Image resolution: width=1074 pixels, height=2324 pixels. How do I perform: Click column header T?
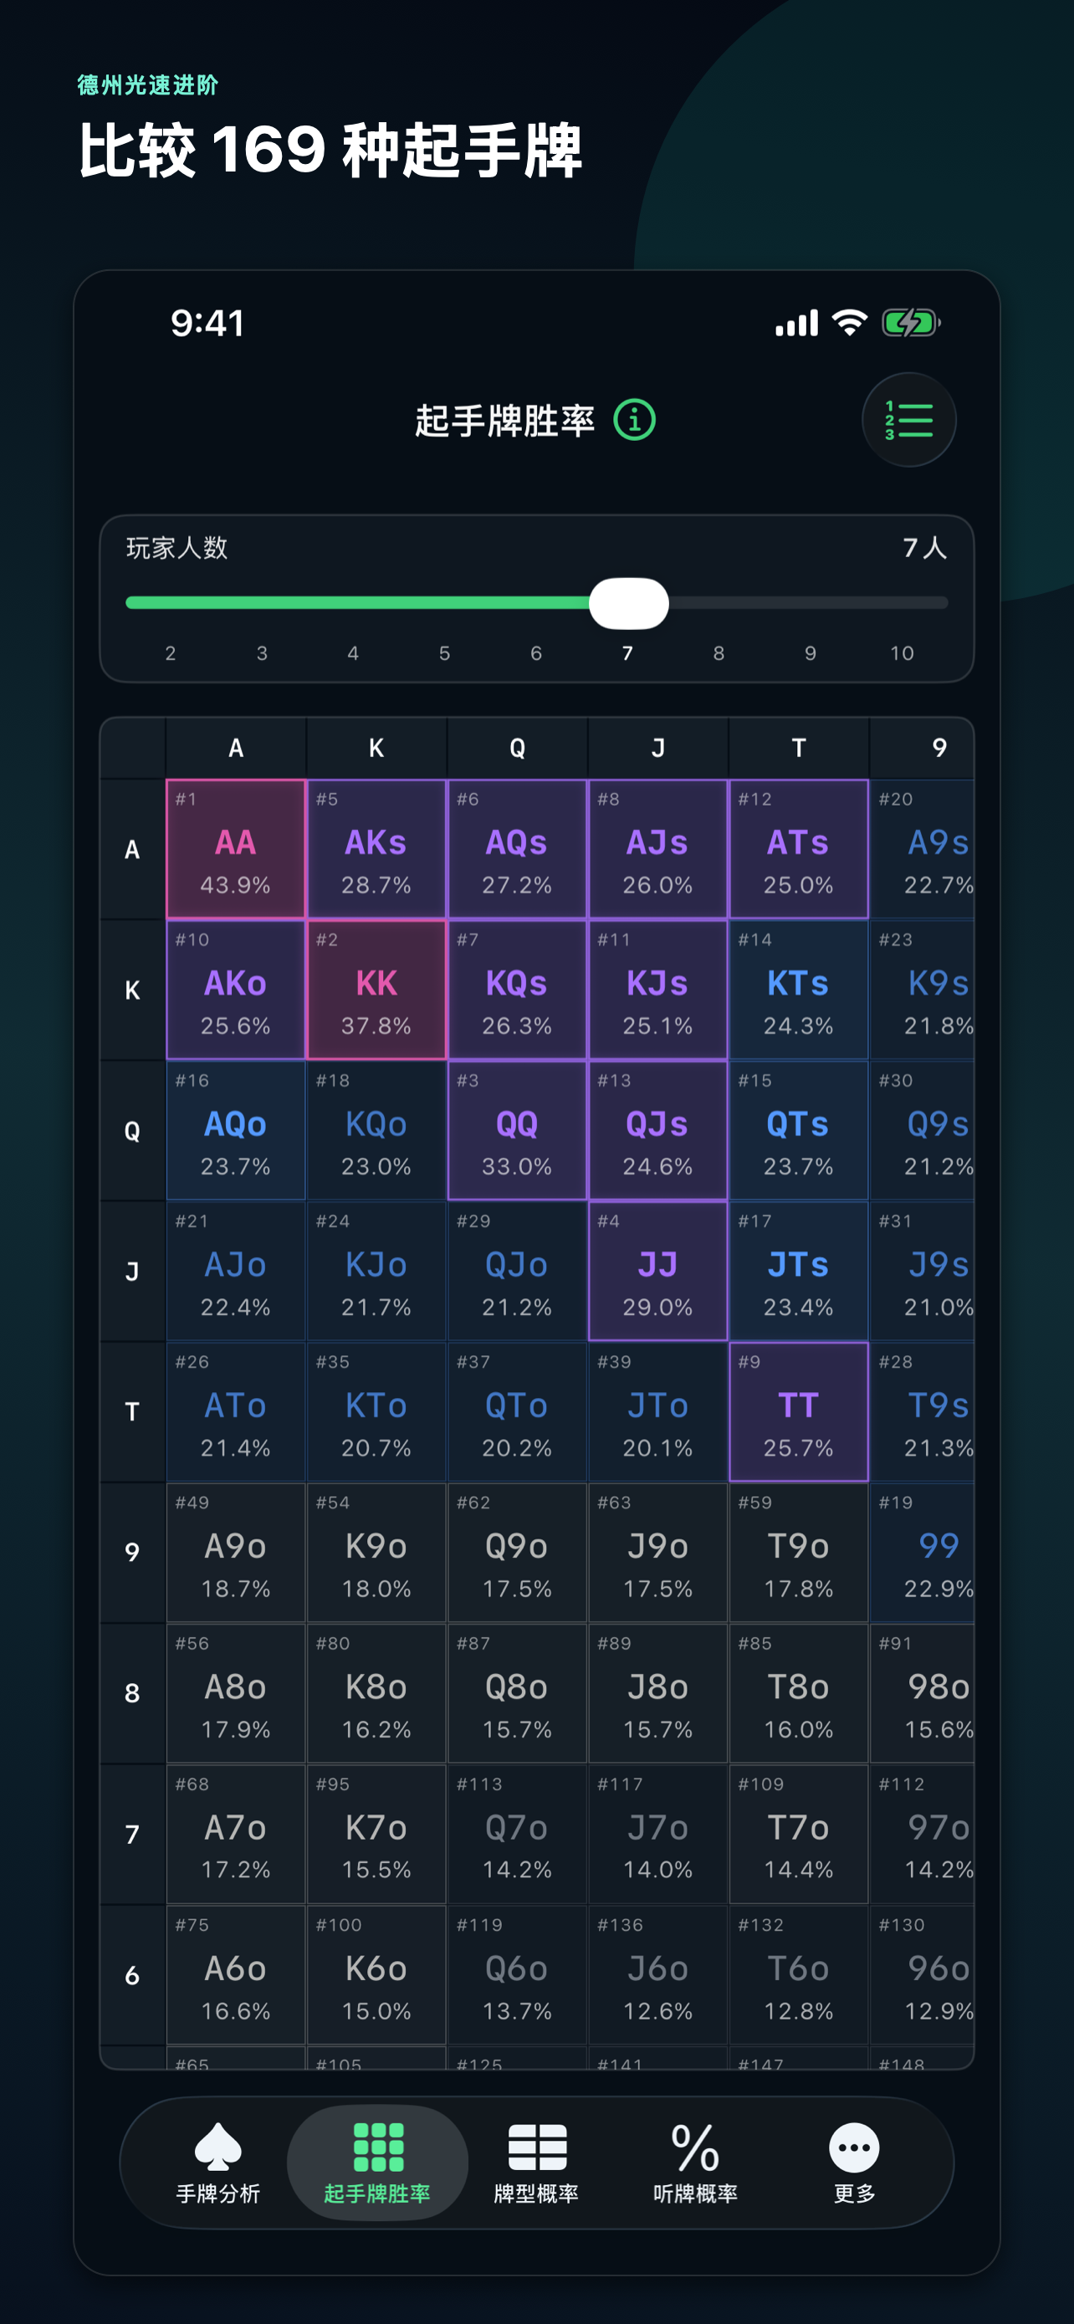(x=798, y=748)
